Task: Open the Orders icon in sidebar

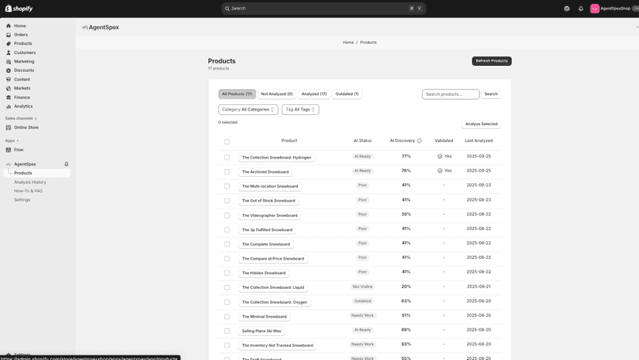Action: [x=8, y=35]
